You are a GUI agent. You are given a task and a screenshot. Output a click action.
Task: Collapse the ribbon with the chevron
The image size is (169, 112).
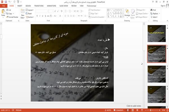(x=167, y=20)
